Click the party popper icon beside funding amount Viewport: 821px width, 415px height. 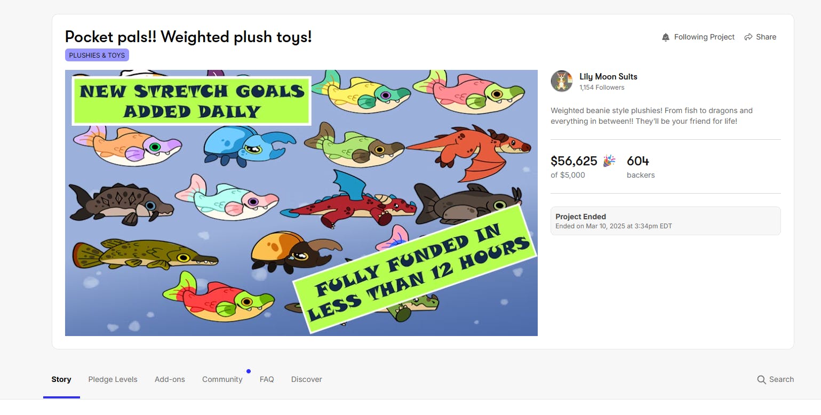tap(609, 161)
